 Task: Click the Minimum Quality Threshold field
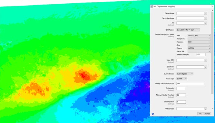click(181, 95)
